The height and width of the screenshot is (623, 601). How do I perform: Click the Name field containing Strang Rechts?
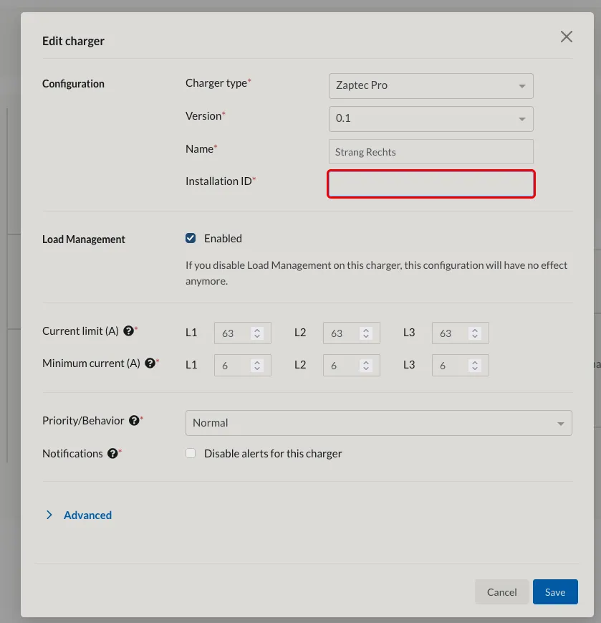click(x=431, y=152)
